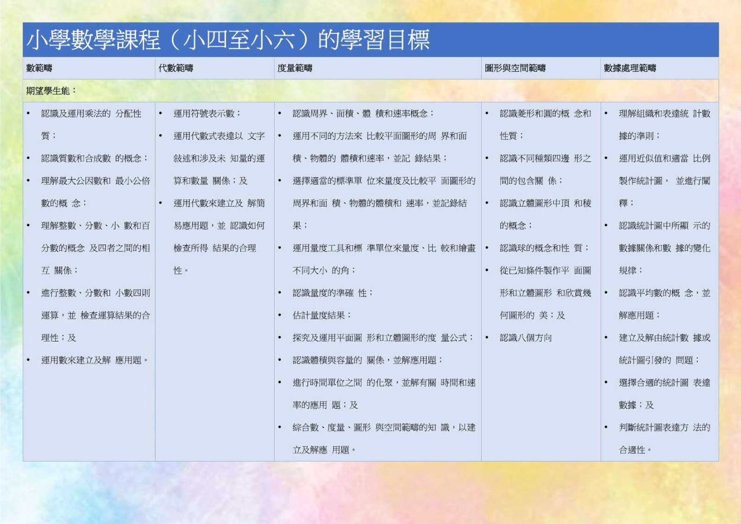Click the line 估計量度結果；

tap(322, 315)
